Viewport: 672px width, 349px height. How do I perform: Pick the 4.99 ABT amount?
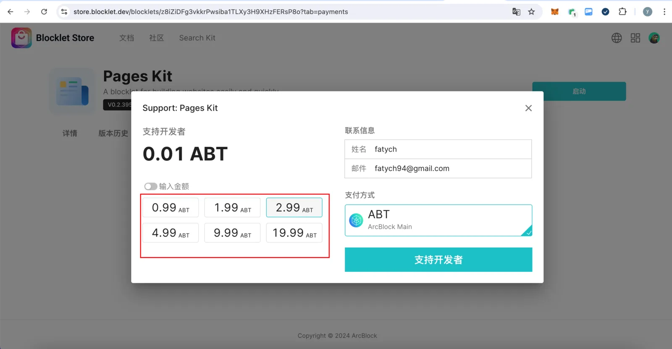171,233
